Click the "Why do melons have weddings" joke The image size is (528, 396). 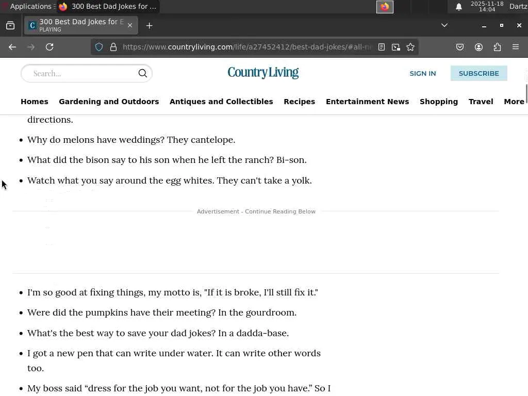pos(131,140)
